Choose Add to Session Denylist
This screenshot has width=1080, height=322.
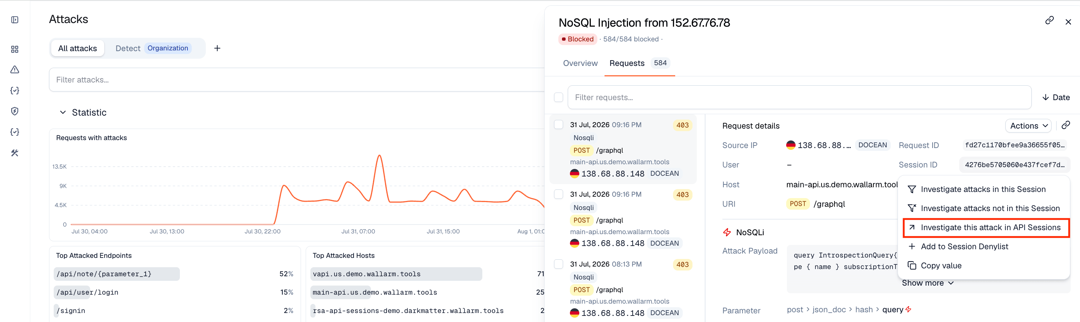coord(983,246)
